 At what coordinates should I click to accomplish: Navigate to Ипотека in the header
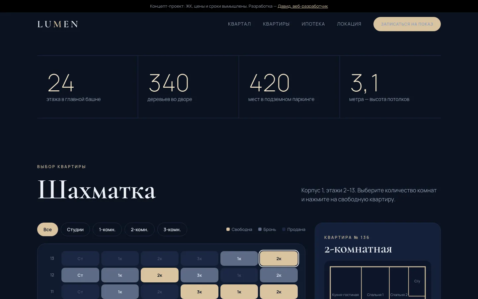tap(313, 24)
